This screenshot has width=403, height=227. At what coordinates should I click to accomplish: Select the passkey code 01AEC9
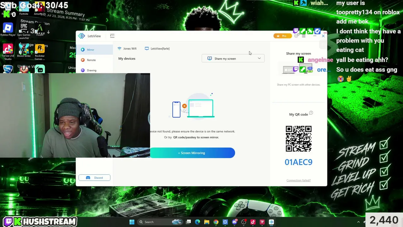[x=298, y=162]
